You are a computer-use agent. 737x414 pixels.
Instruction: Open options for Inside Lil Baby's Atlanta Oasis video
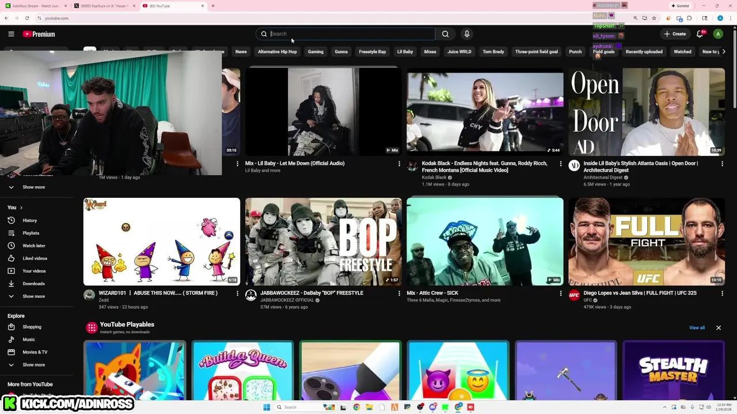coord(722,164)
